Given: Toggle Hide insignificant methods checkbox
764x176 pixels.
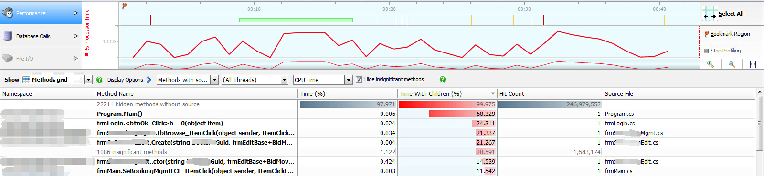Looking at the screenshot, I should [x=359, y=80].
